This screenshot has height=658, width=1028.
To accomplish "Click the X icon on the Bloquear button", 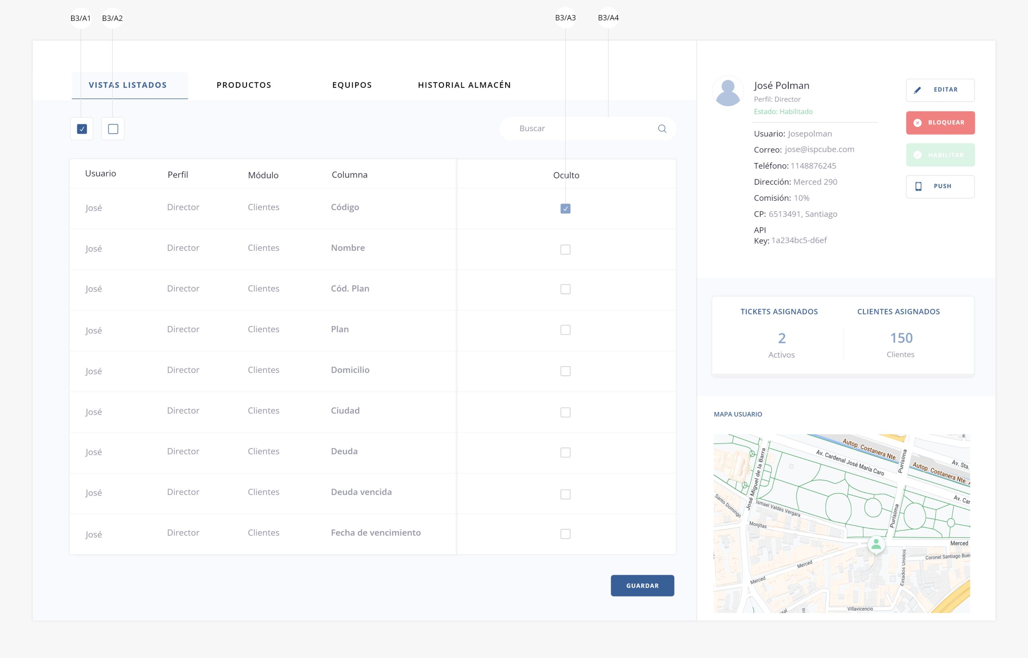I will point(917,122).
